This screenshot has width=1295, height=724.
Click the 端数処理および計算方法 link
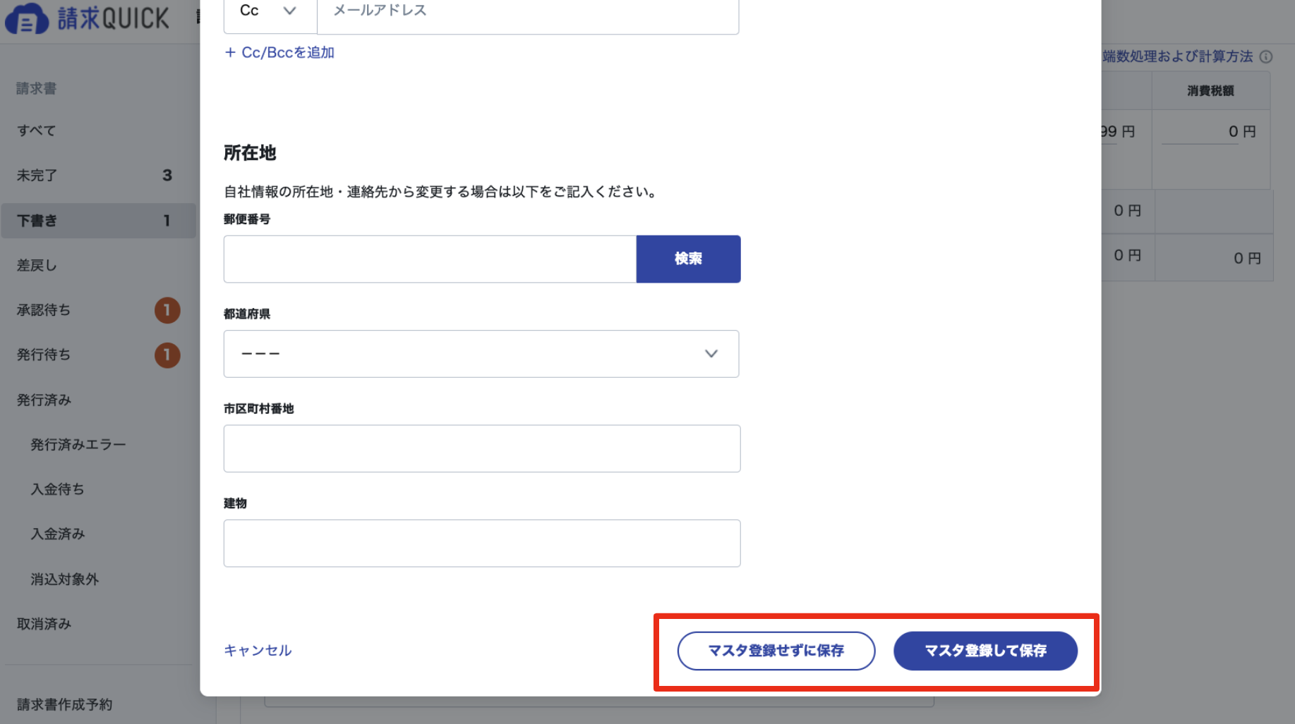(x=1177, y=56)
